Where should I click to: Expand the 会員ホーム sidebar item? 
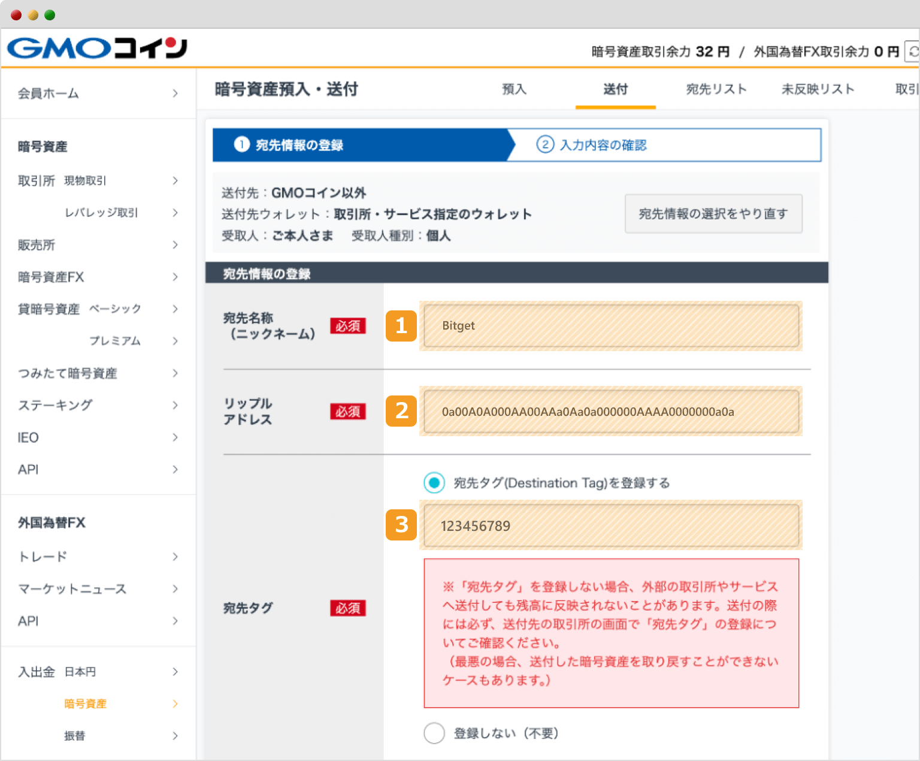[x=96, y=93]
